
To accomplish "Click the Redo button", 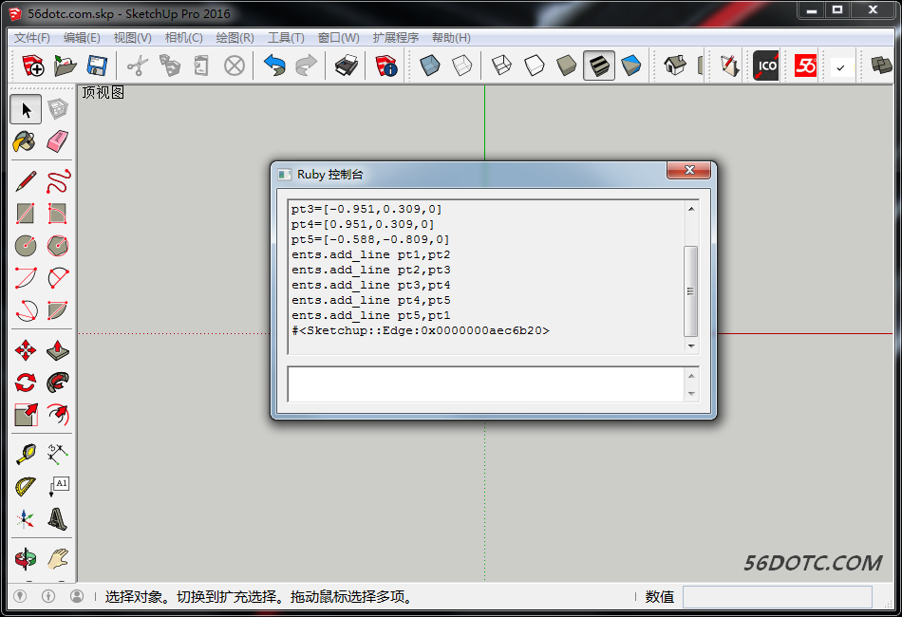I will (305, 65).
